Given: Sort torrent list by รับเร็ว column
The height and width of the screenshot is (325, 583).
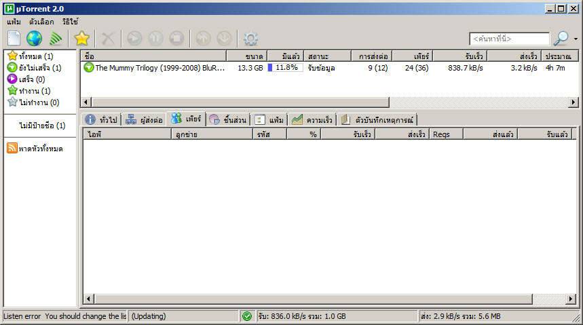Looking at the screenshot, I should coord(460,56).
